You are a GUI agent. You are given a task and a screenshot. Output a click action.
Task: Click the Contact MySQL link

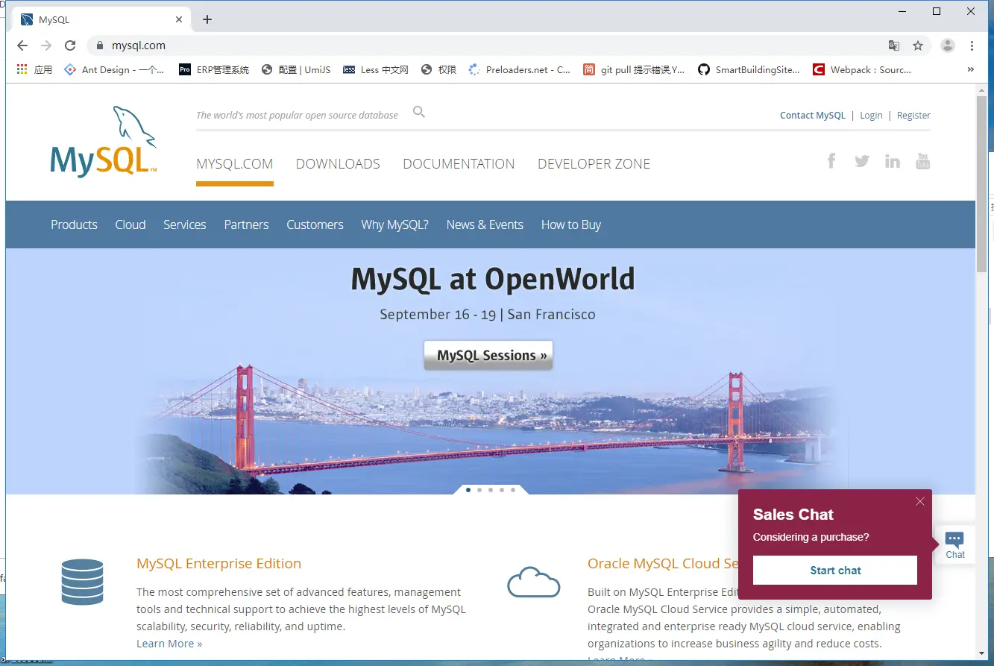pyautogui.click(x=813, y=115)
